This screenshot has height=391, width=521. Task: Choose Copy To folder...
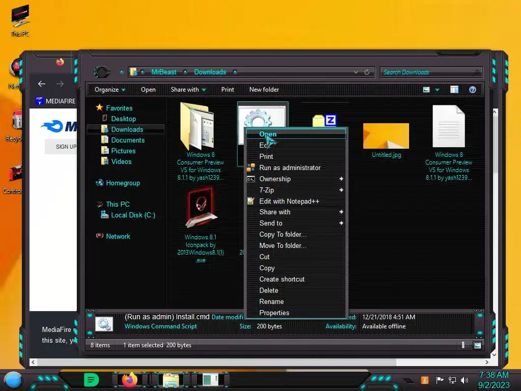[x=296, y=234]
